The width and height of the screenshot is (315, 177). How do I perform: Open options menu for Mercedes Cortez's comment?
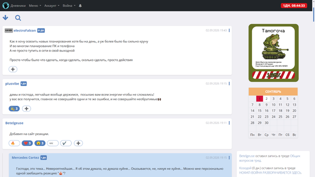[229, 157]
